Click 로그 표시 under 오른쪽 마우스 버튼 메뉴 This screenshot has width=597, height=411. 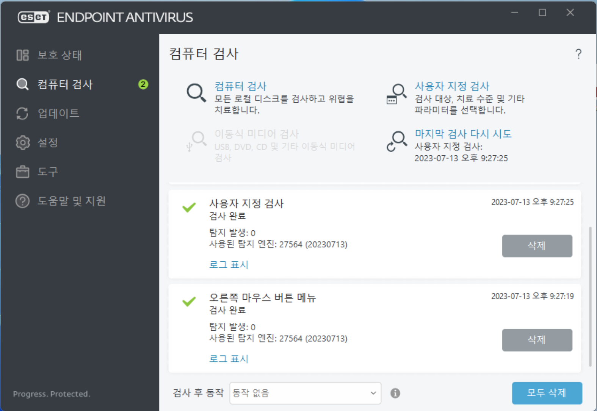coord(229,359)
